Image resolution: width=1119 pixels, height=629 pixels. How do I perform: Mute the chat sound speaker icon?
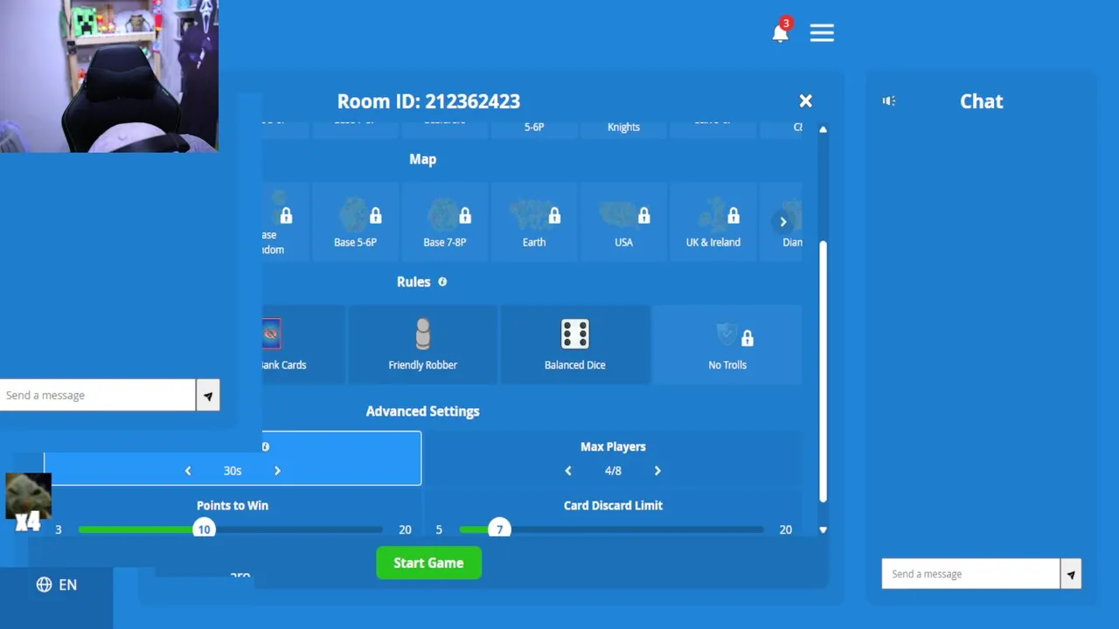[889, 101]
